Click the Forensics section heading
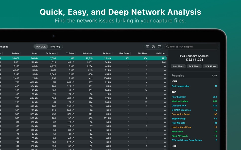The width and height of the screenshot is (241, 150). point(178,76)
